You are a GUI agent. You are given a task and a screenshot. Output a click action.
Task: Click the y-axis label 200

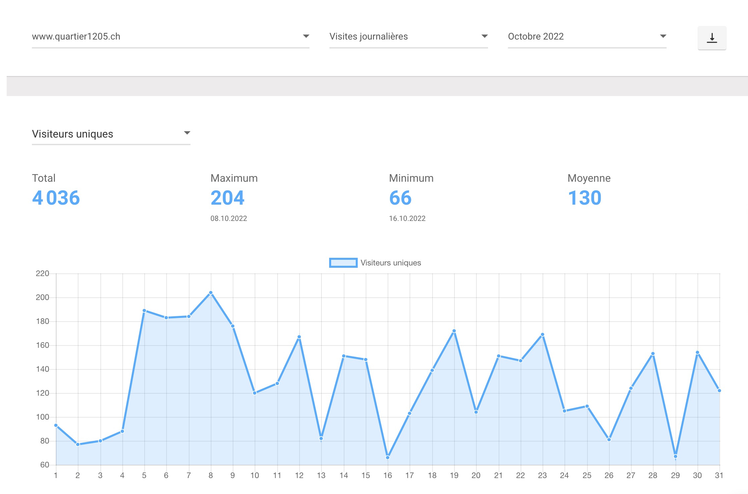[x=42, y=297]
